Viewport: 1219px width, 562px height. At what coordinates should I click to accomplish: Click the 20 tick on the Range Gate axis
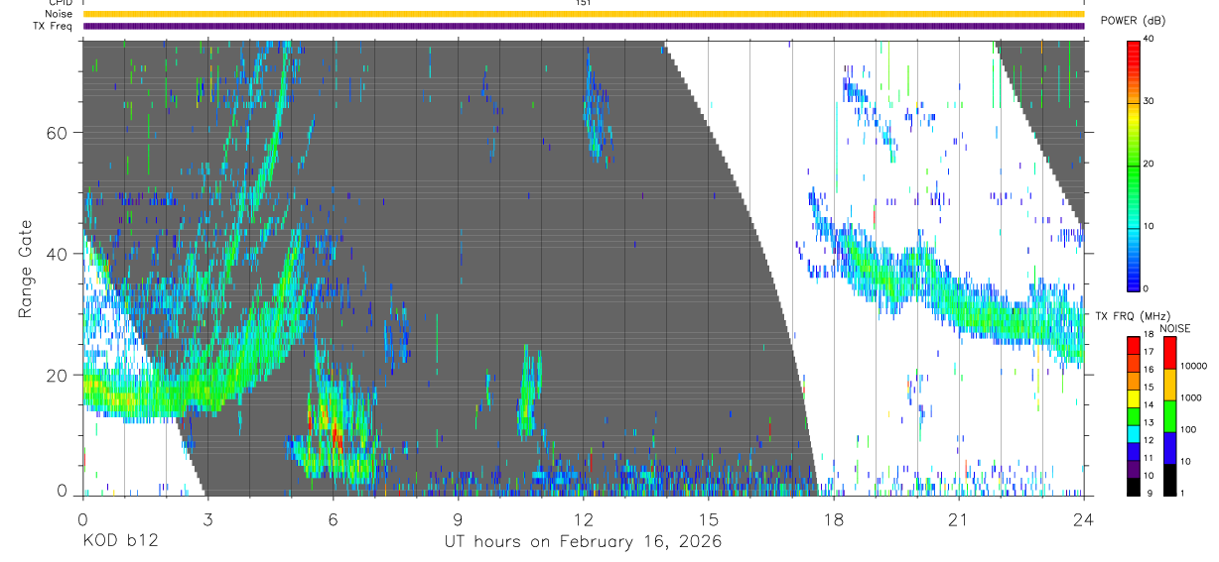point(58,375)
